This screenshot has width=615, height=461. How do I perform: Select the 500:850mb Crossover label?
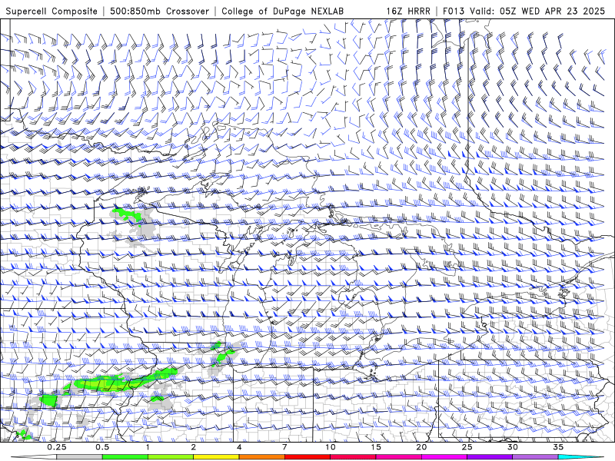click(159, 11)
